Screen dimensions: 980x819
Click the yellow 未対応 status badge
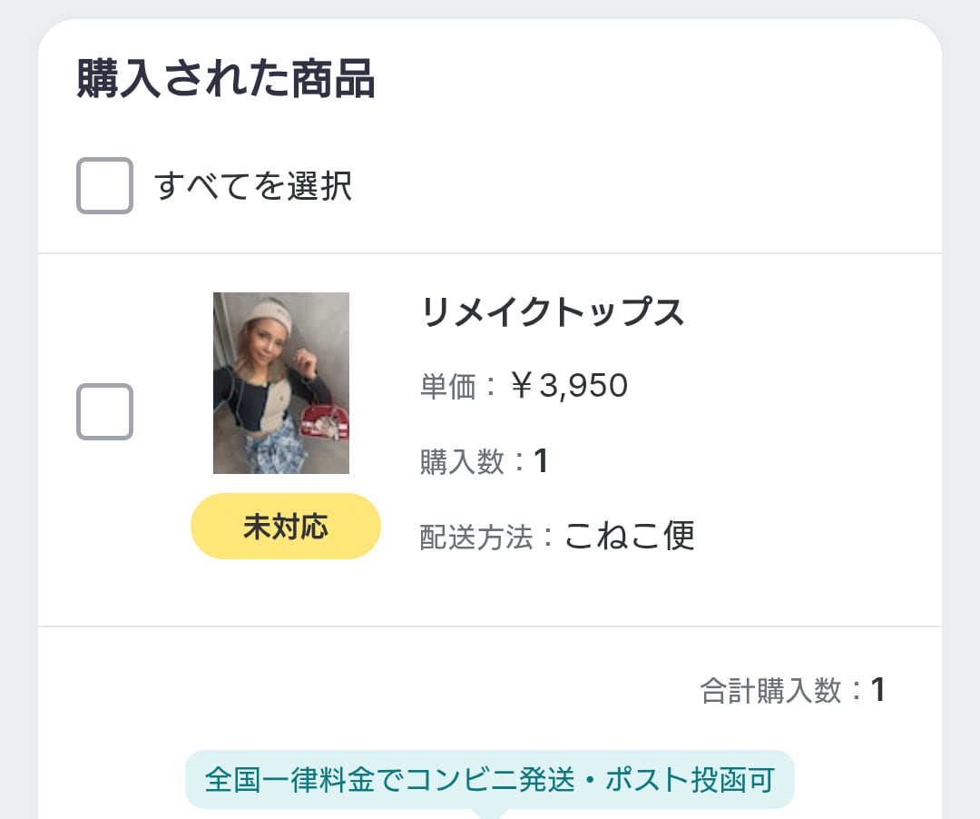point(285,527)
